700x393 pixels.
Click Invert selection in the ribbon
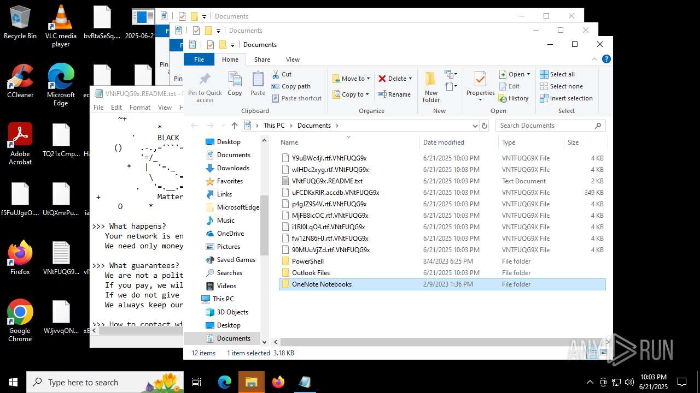click(566, 98)
